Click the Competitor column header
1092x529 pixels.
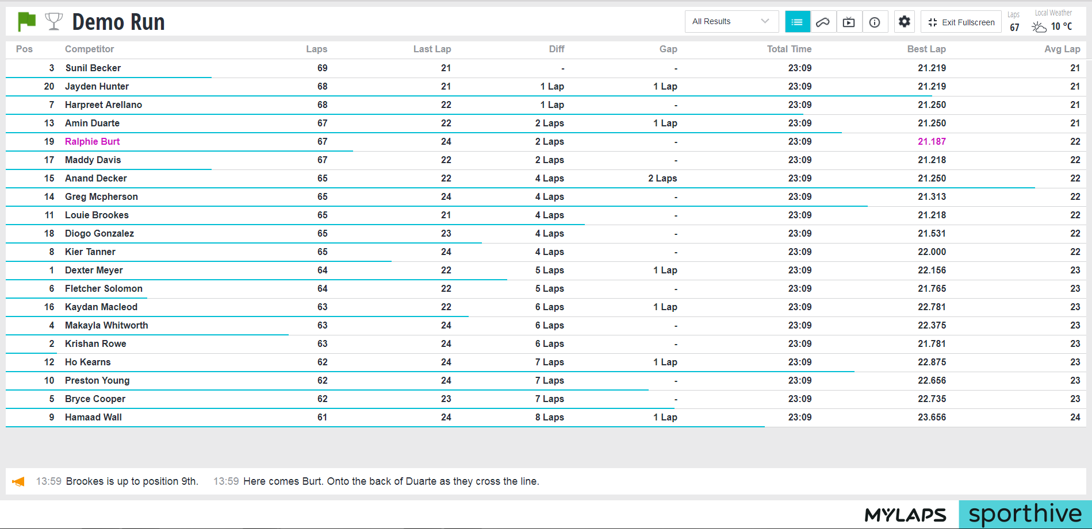point(89,49)
